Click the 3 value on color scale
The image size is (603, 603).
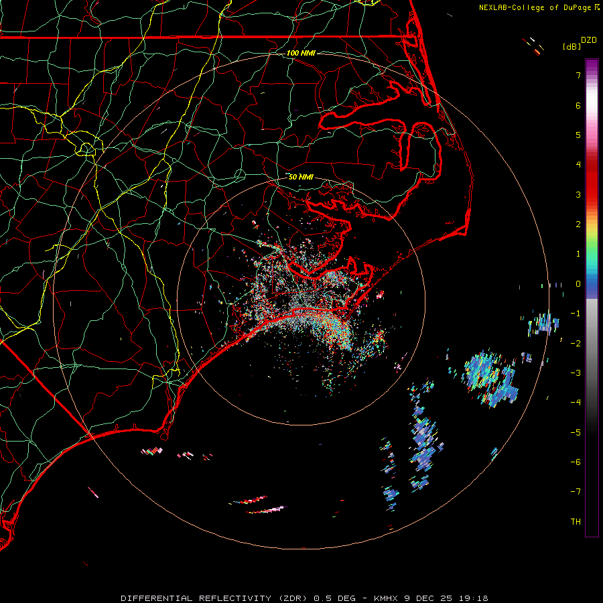[578, 194]
